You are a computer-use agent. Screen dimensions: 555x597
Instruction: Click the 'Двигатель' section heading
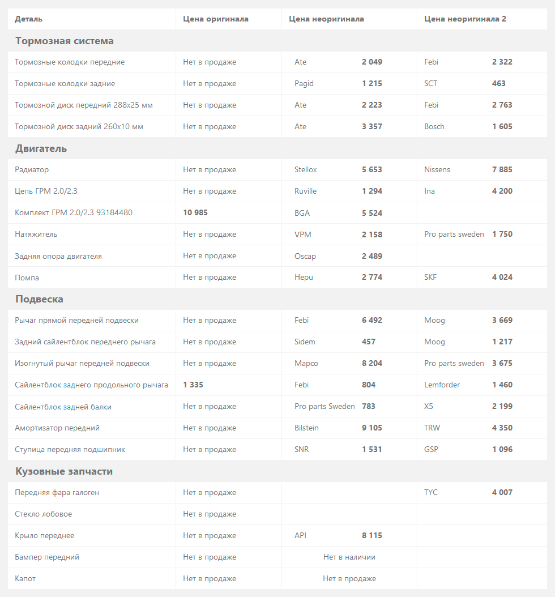click(x=41, y=148)
